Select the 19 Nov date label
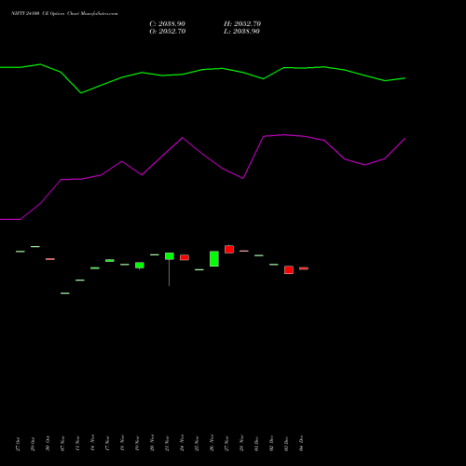This screenshot has height=466, width=466. pyautogui.click(x=137, y=444)
